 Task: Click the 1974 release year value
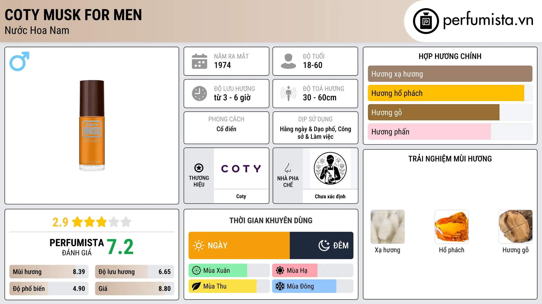[222, 65]
